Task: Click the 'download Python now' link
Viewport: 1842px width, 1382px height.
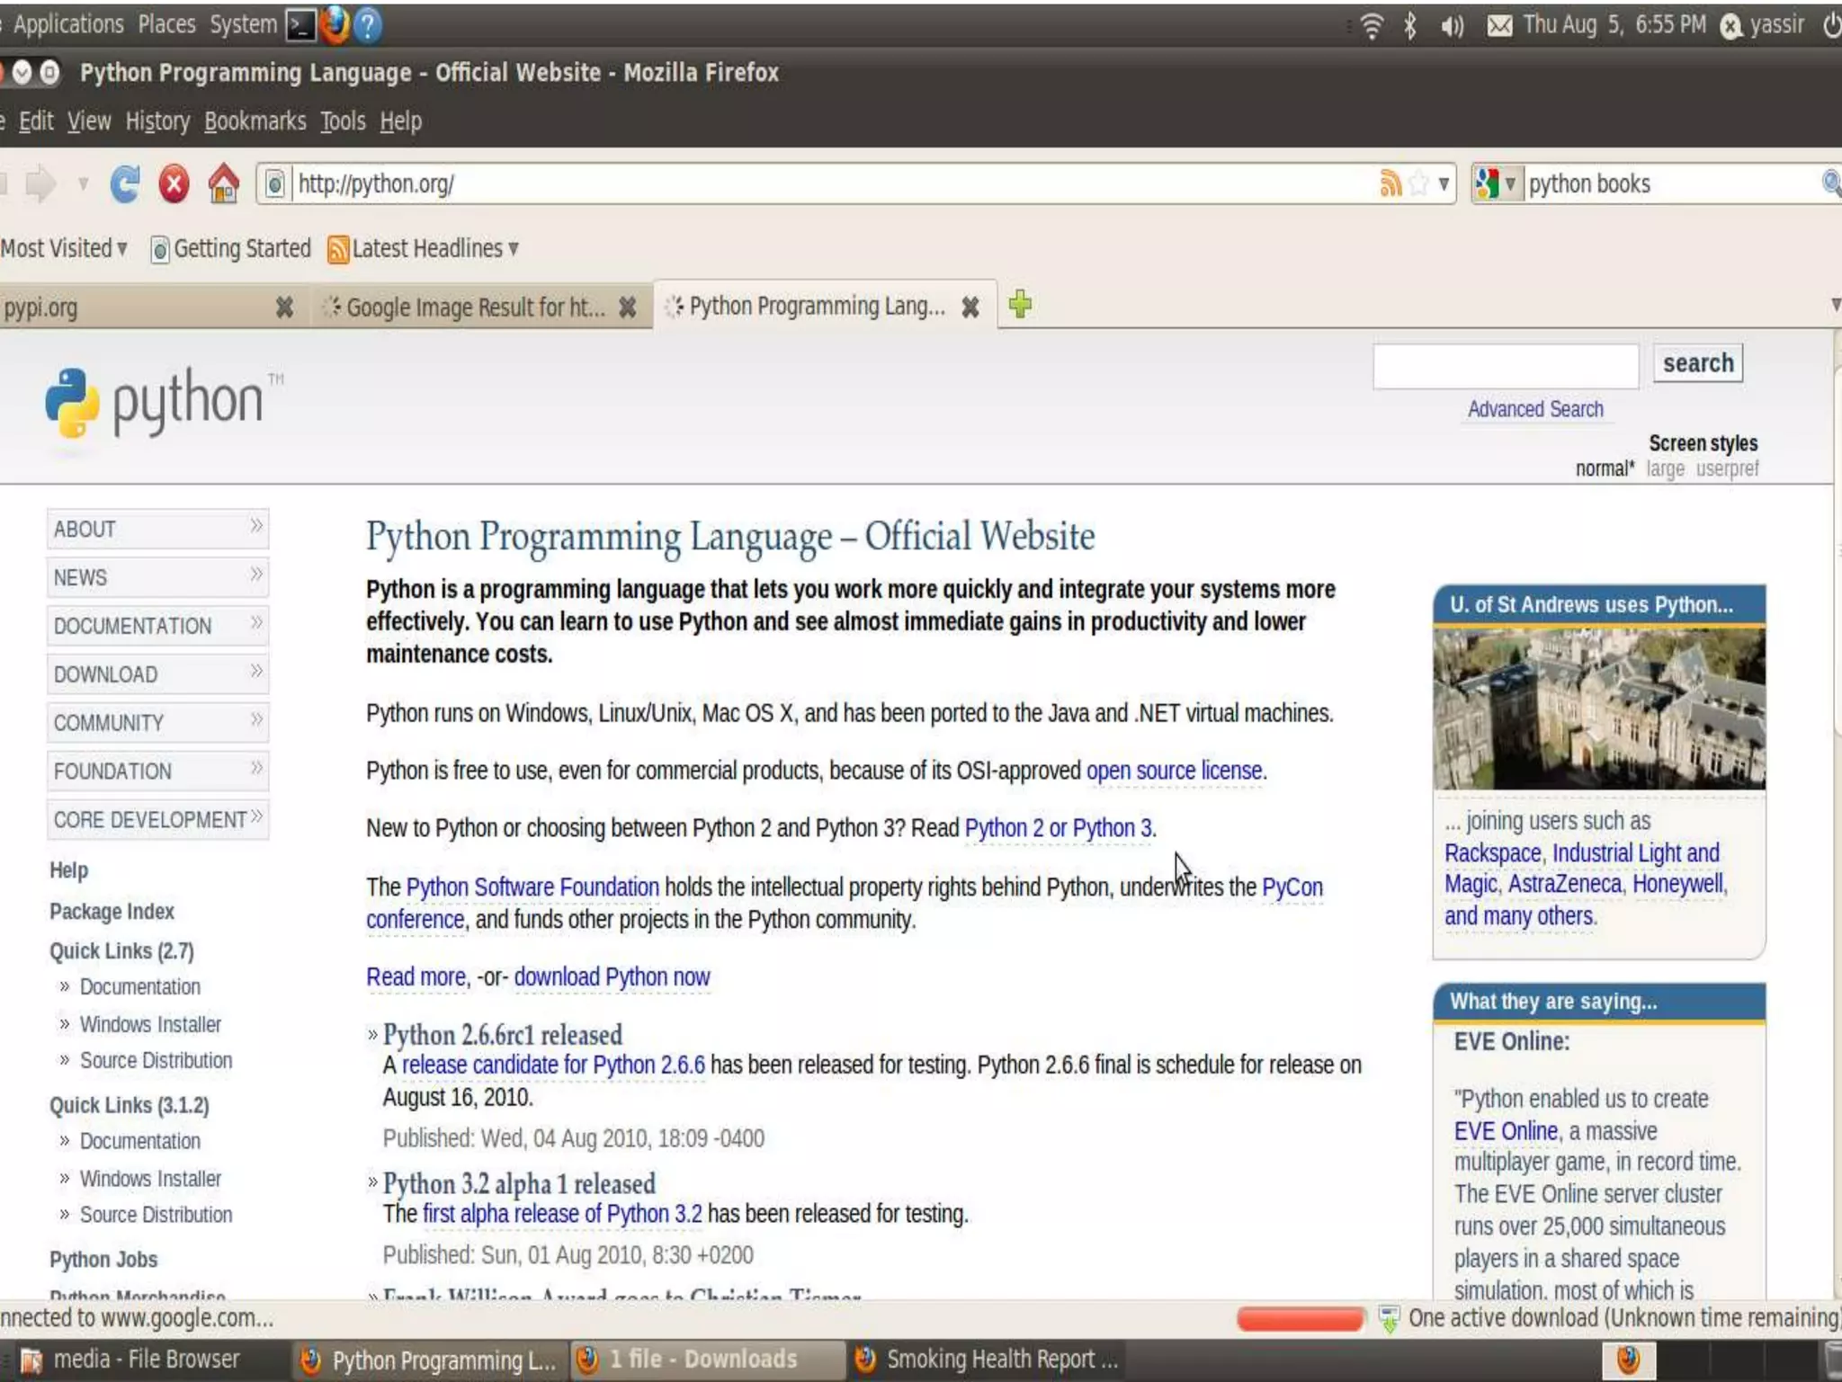Action: point(612,977)
